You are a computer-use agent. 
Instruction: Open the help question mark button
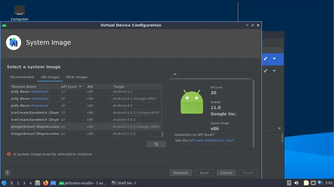tap(7, 173)
